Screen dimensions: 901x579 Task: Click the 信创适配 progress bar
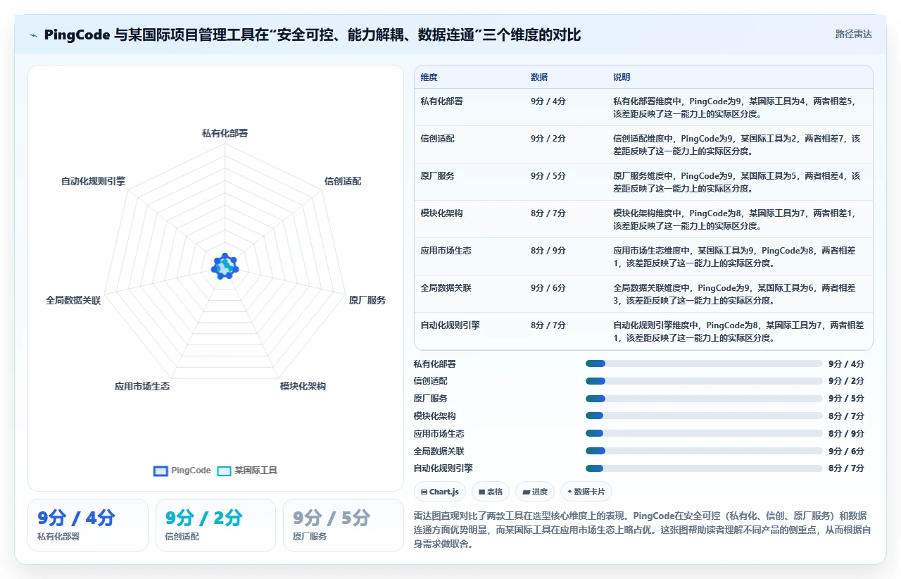point(704,381)
